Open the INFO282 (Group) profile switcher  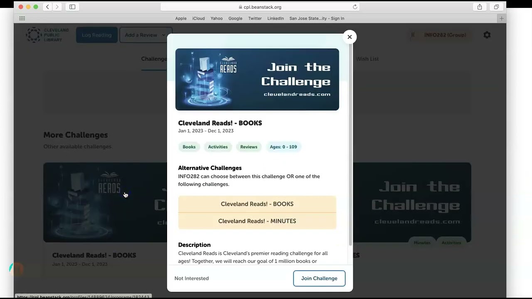[x=441, y=35]
